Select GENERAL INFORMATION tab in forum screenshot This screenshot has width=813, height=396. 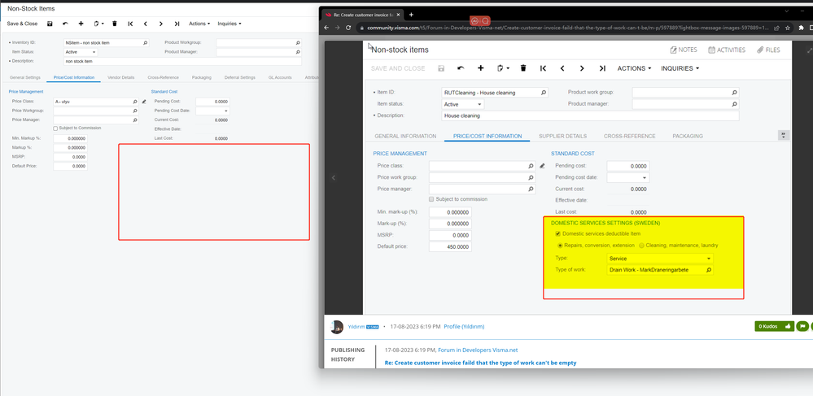pos(405,137)
